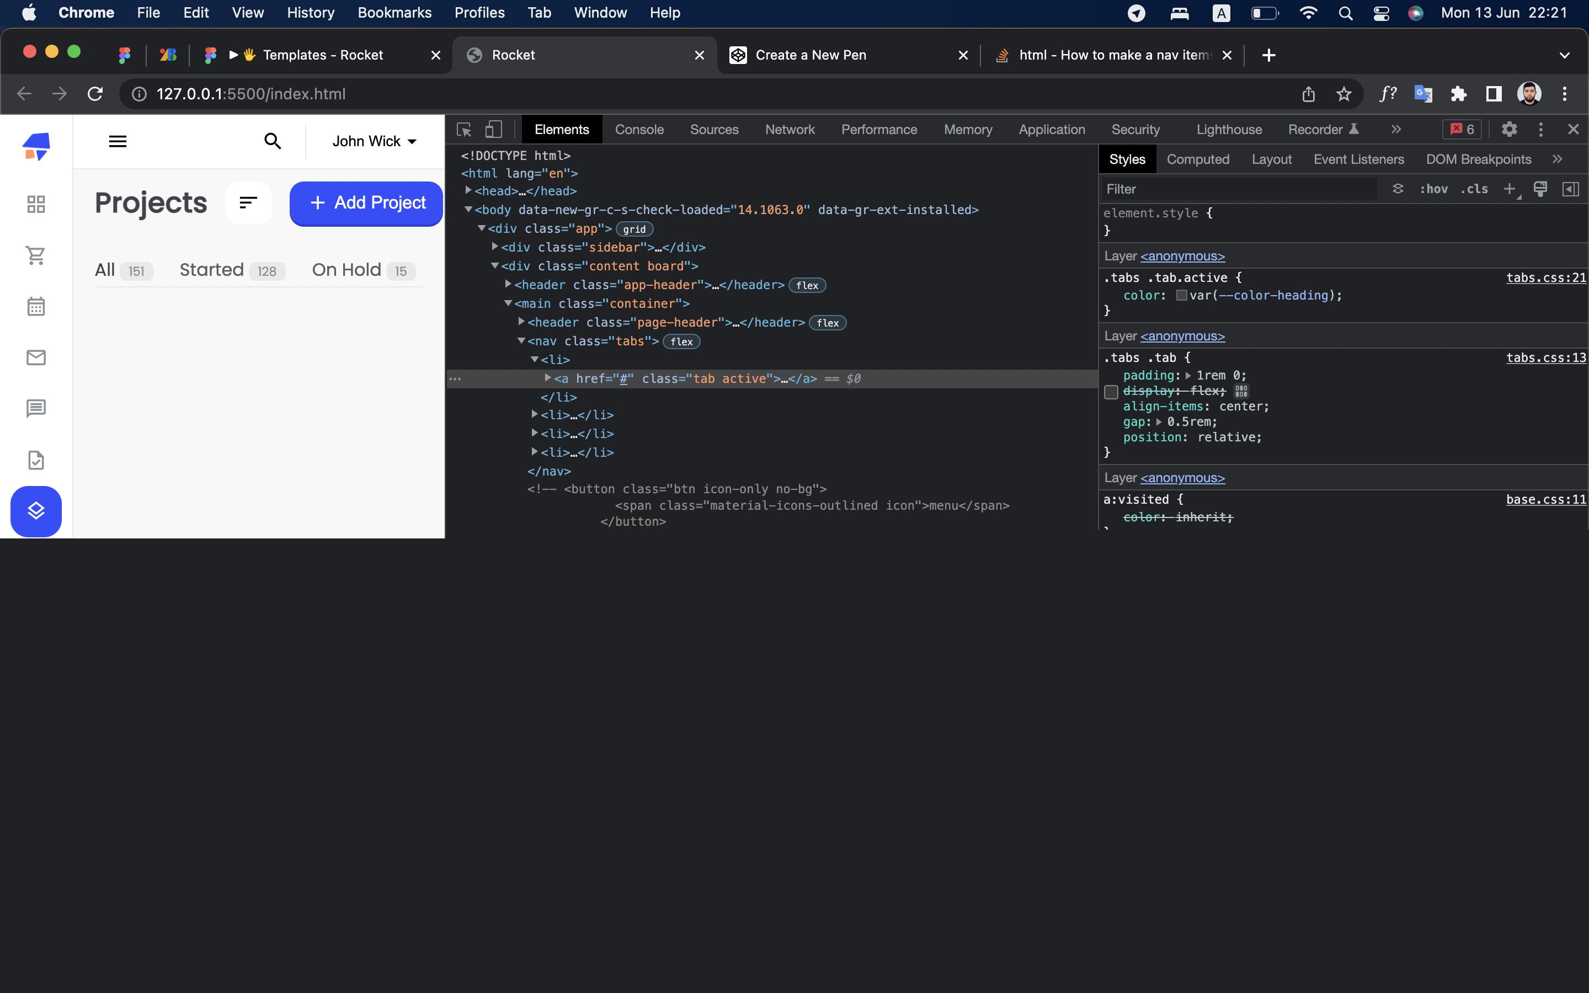The height and width of the screenshot is (993, 1589).
Task: Share this page from the address bar
Action: (x=1309, y=94)
